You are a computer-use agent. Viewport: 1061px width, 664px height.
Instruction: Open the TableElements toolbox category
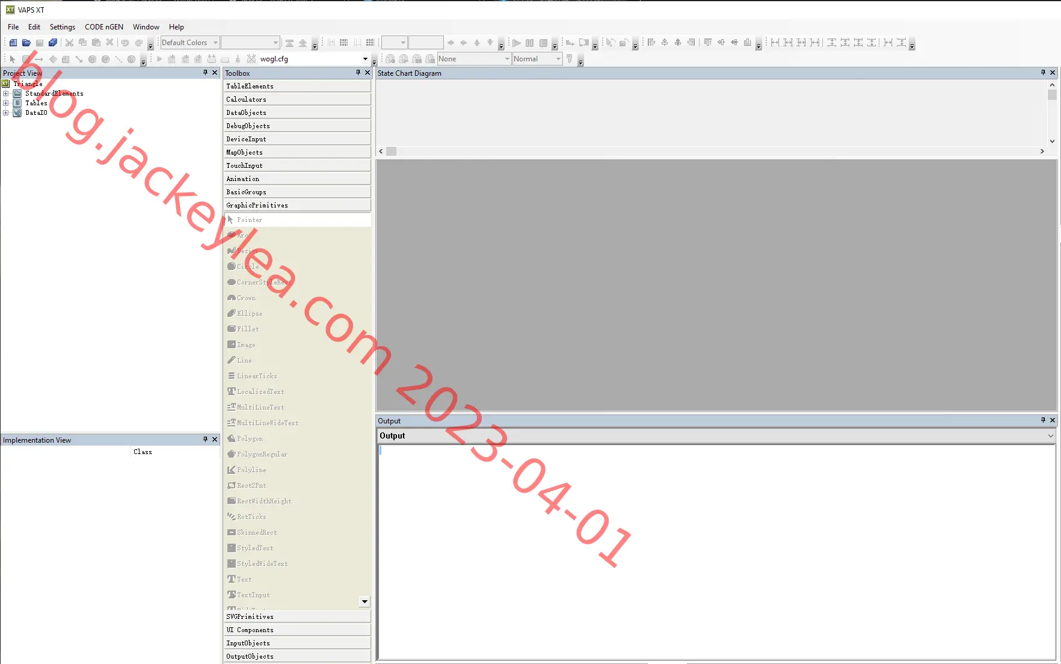coord(298,86)
